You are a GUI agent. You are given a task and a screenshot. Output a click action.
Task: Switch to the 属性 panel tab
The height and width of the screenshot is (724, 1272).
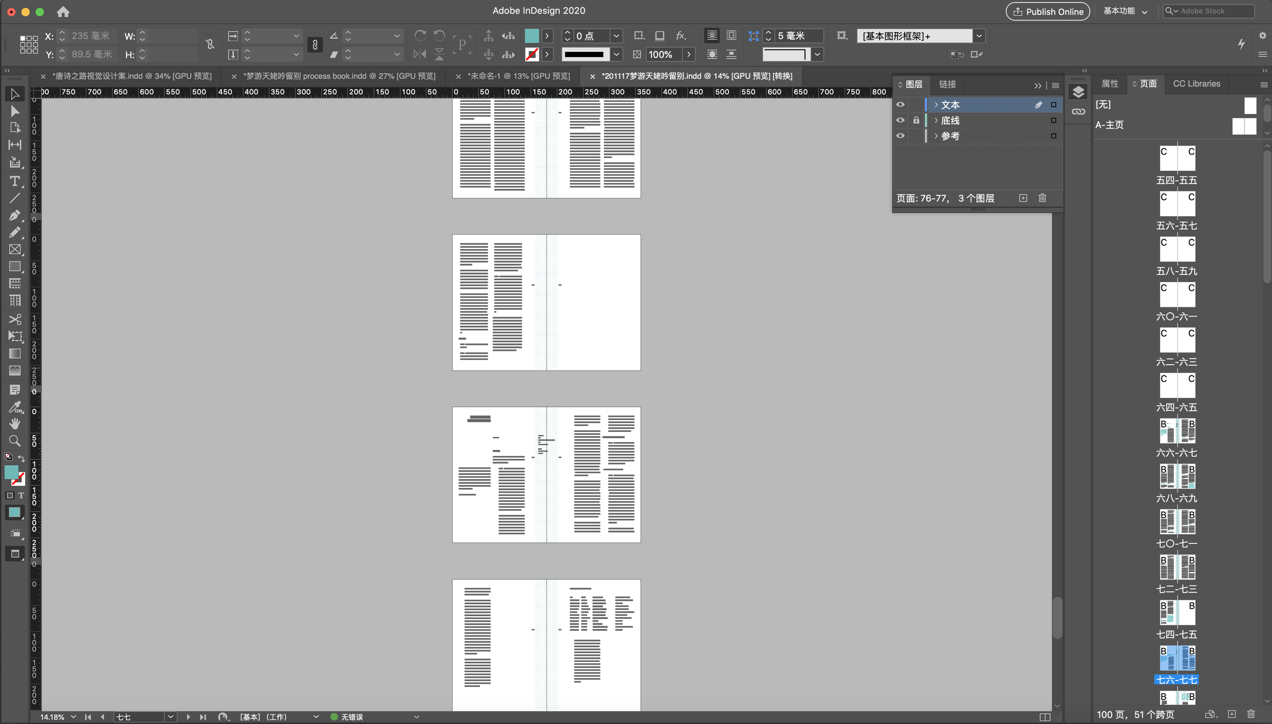coord(1110,84)
